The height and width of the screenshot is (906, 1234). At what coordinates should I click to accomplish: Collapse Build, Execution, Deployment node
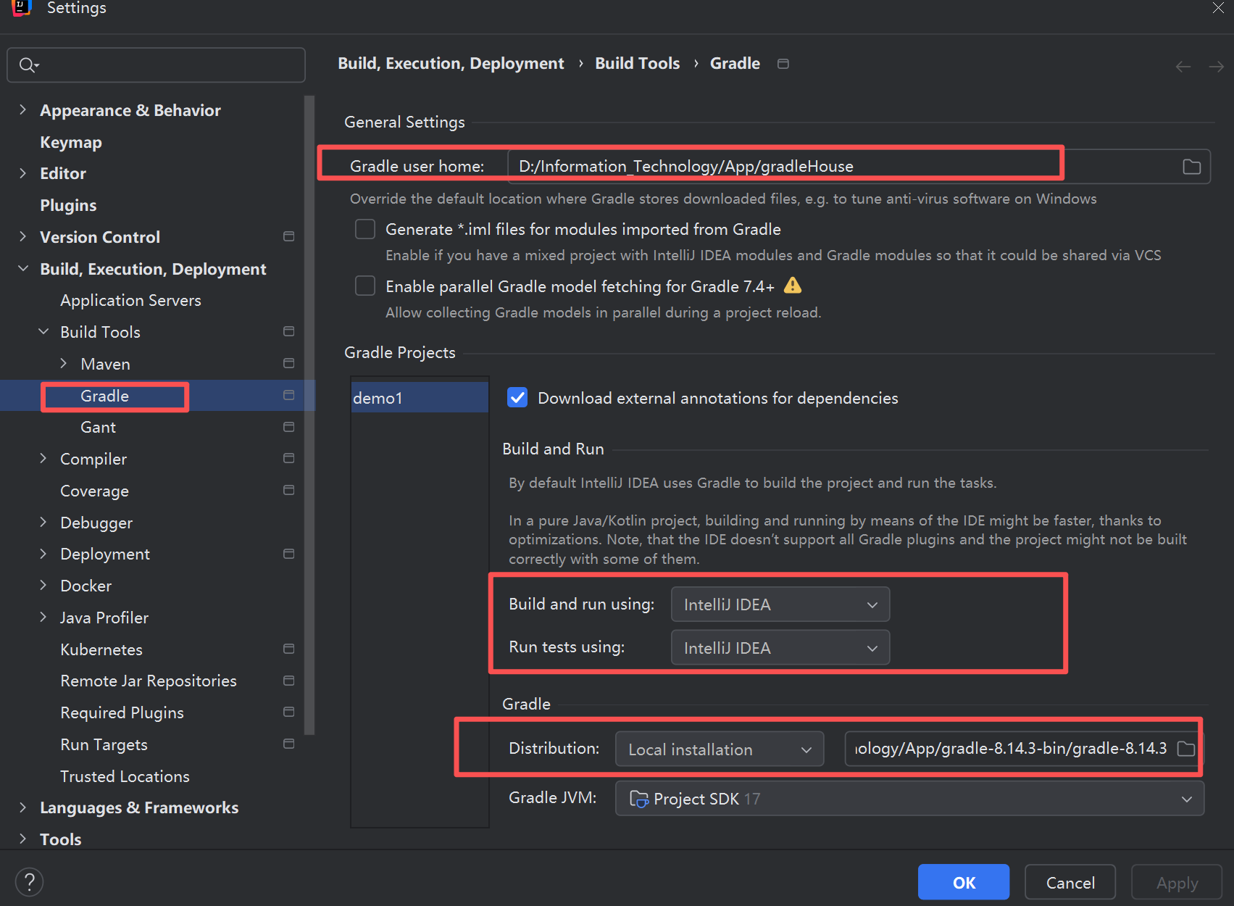(x=23, y=268)
